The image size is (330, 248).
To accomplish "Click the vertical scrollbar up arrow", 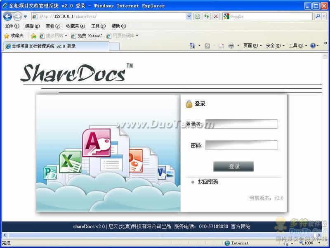I will (x=325, y=56).
